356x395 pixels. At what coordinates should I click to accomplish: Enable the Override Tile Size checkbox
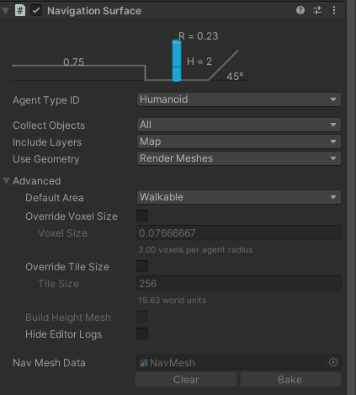point(142,266)
